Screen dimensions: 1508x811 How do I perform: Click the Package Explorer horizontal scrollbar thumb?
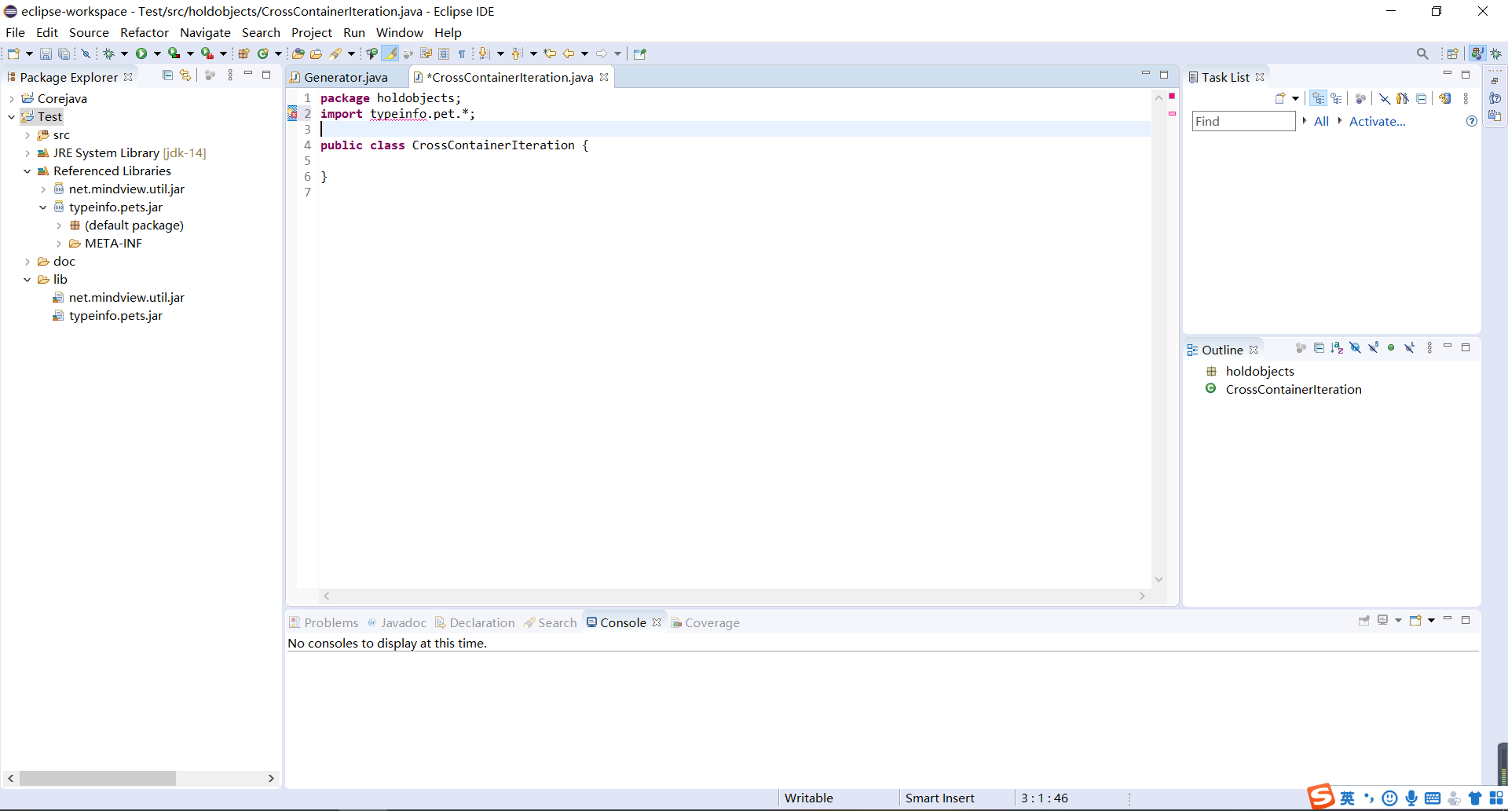coord(97,778)
